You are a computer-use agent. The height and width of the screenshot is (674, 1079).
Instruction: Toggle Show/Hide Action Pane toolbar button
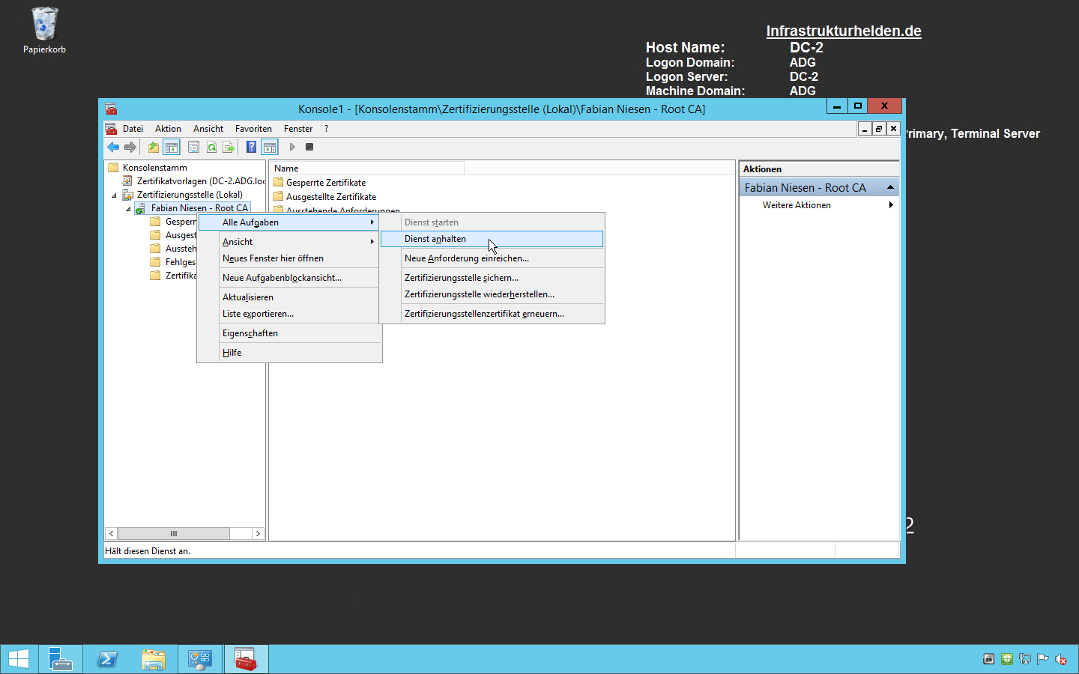click(x=270, y=148)
